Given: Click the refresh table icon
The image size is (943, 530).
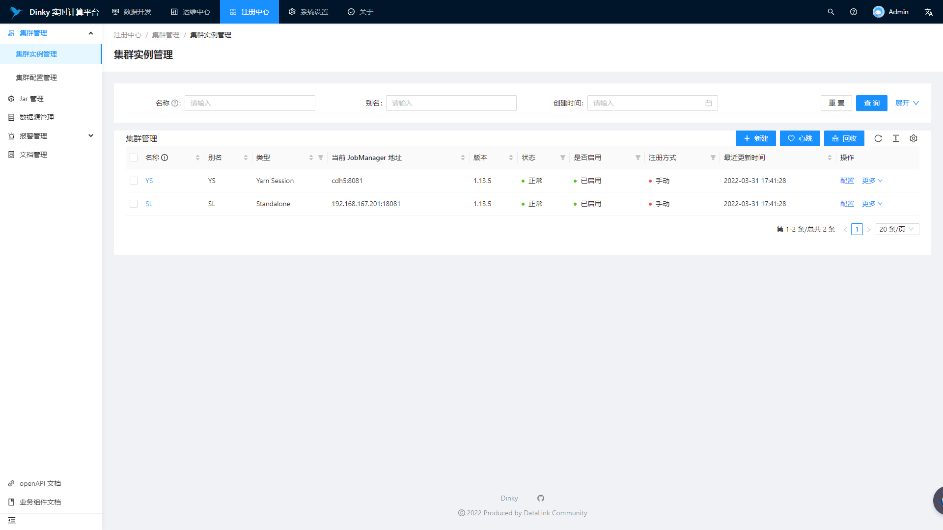Looking at the screenshot, I should (878, 138).
